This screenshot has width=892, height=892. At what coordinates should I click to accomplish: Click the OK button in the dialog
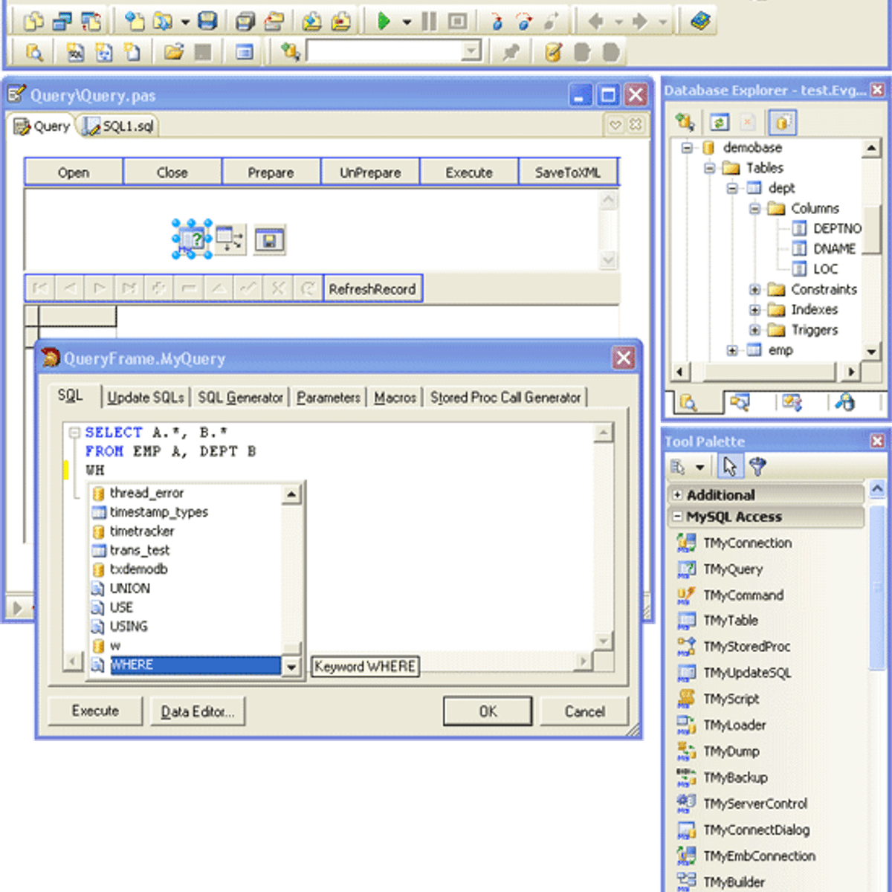pos(488,711)
